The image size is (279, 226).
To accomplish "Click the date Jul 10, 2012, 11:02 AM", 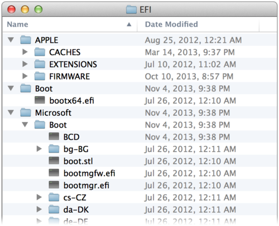I will coord(190,65).
